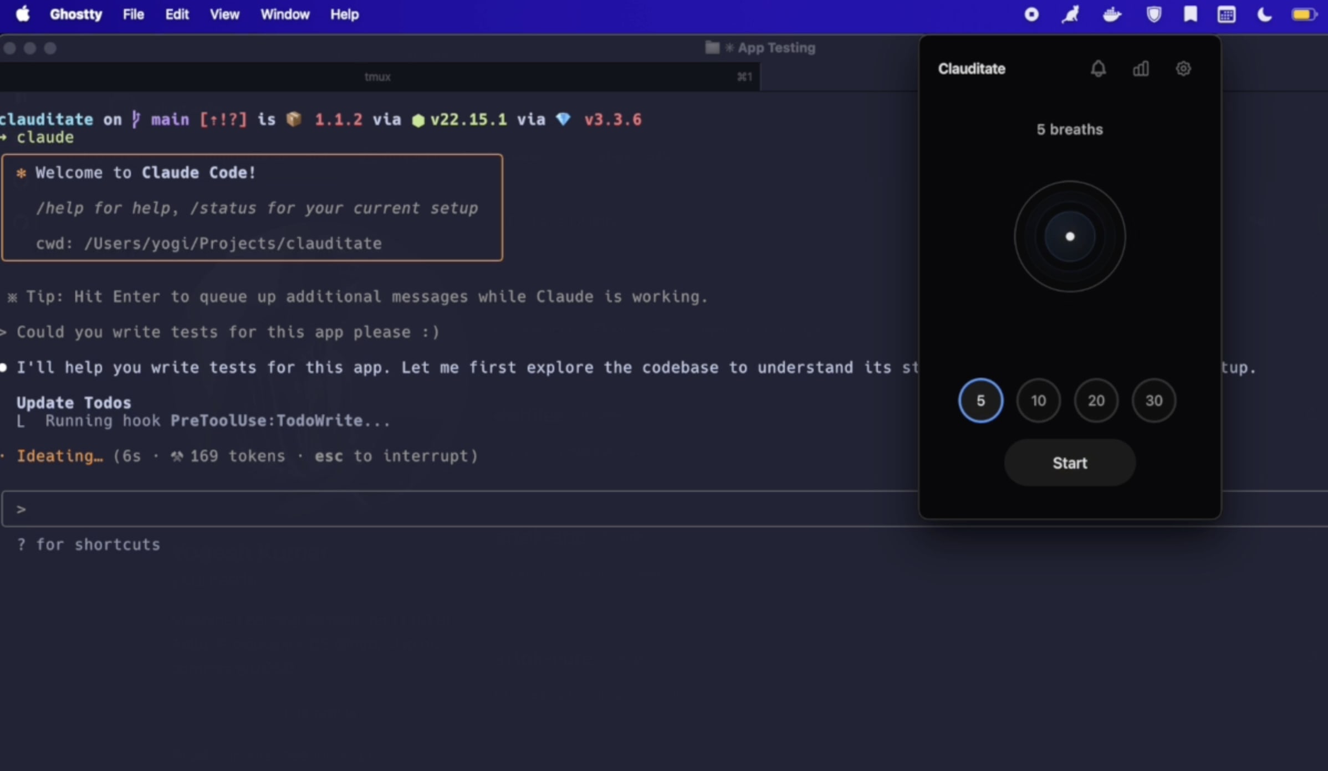This screenshot has width=1328, height=771.
Task: View Clauditate breathing statistics chart
Action: [x=1141, y=69]
